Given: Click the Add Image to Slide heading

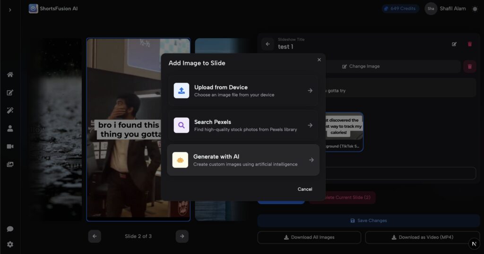Looking at the screenshot, I should 197,63.
